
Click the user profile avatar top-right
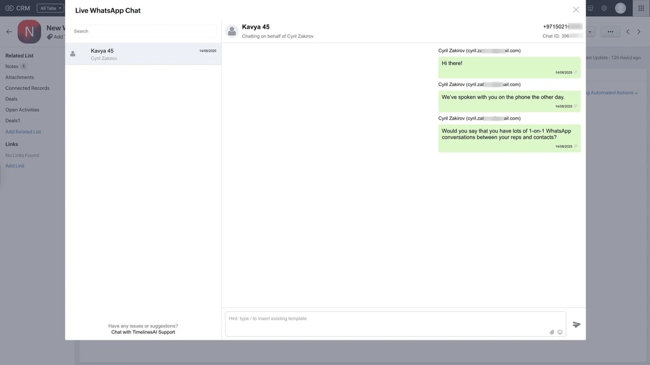click(x=620, y=8)
